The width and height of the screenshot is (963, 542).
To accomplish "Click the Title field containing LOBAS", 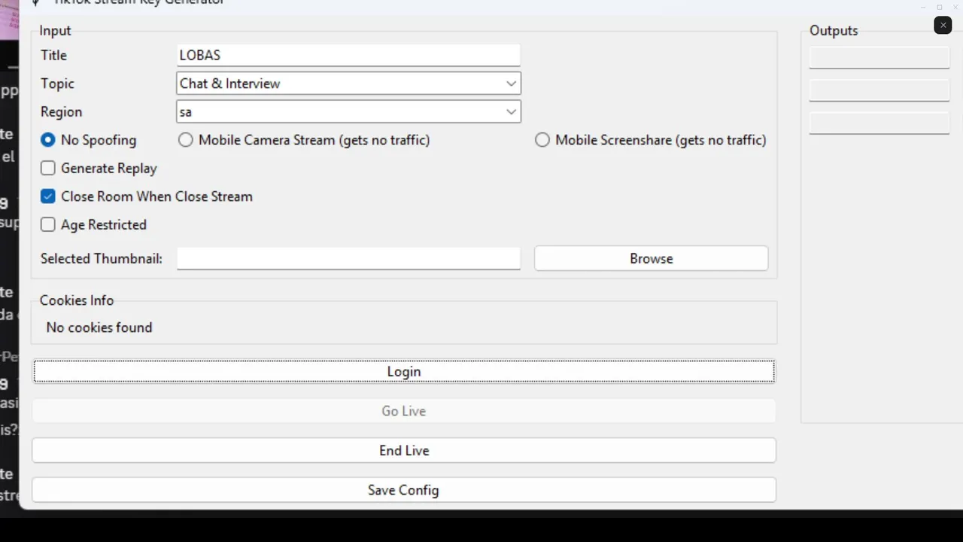I will [x=348, y=55].
